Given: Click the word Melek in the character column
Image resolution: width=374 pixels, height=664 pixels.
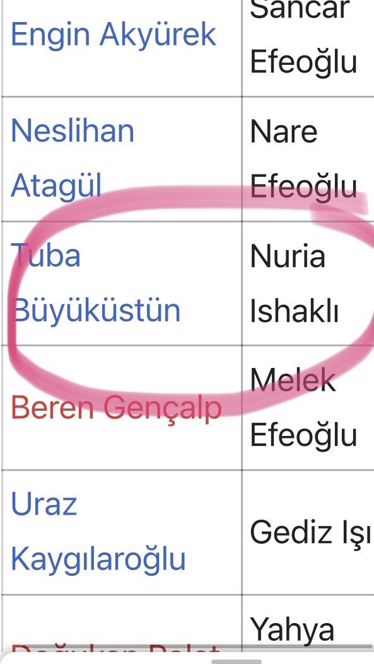Looking at the screenshot, I should click(x=293, y=379).
